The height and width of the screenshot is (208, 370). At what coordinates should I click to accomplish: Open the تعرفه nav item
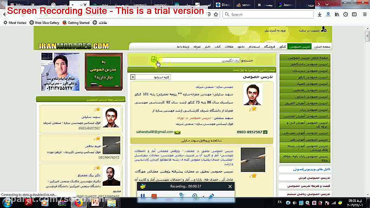[197, 47]
